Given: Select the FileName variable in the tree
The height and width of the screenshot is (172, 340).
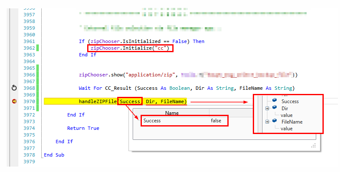Looking at the screenshot, I should [292, 121].
